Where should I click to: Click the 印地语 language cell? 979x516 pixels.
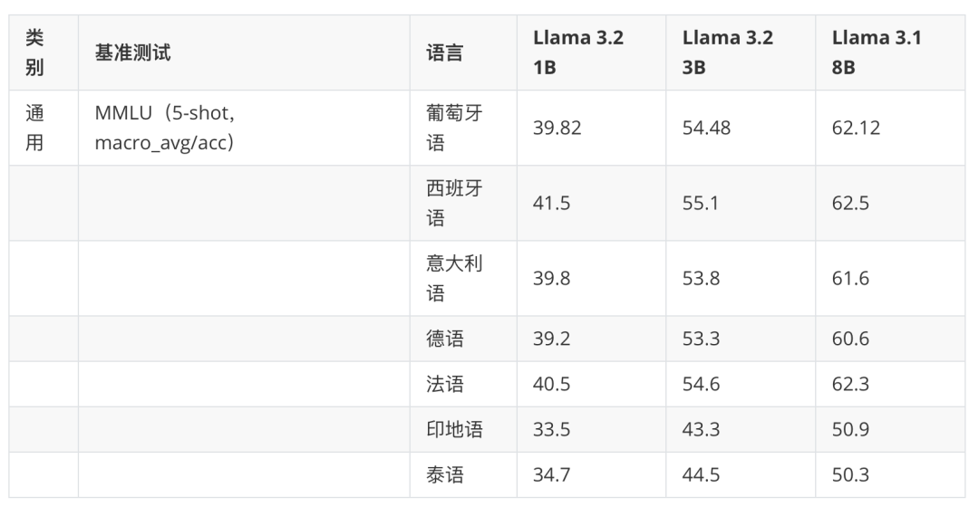pyautogui.click(x=454, y=429)
